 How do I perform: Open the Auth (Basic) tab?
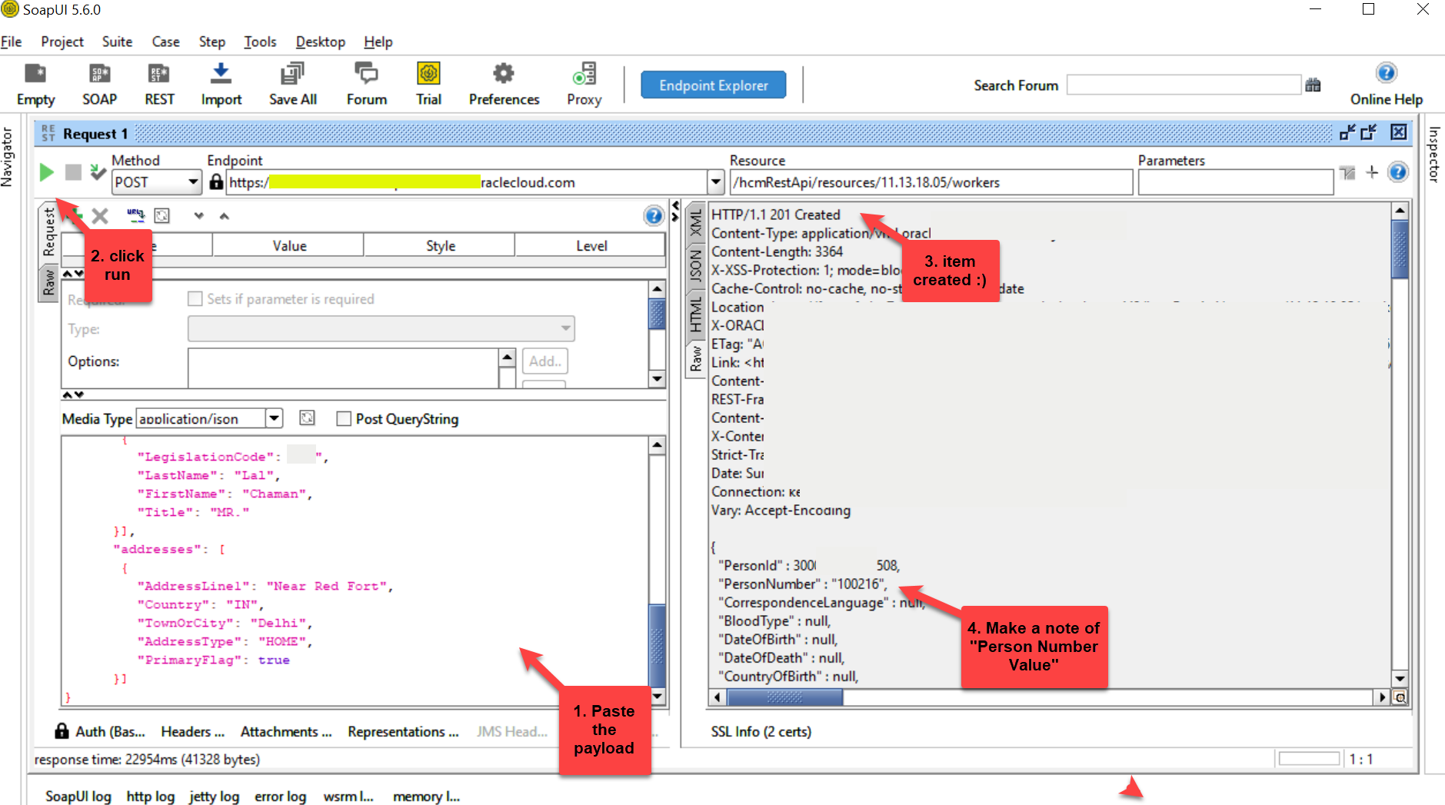click(x=100, y=731)
